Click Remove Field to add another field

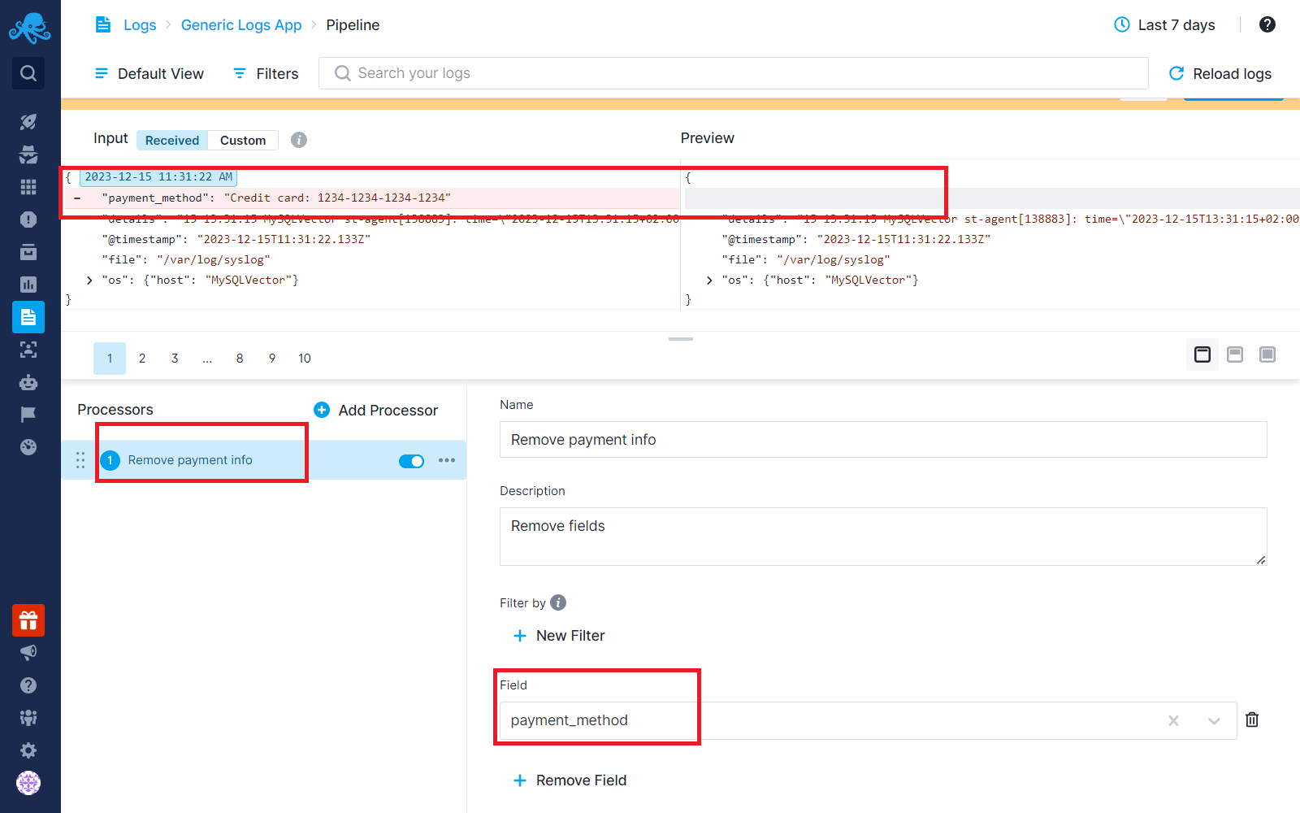tap(570, 780)
